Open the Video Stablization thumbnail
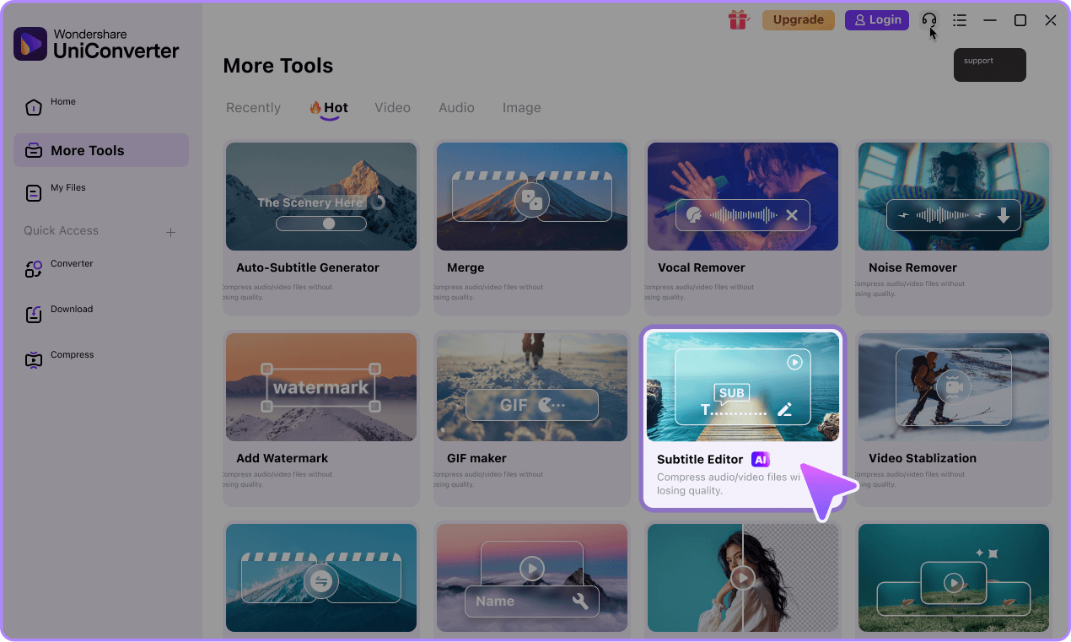The image size is (1071, 642). click(x=954, y=387)
